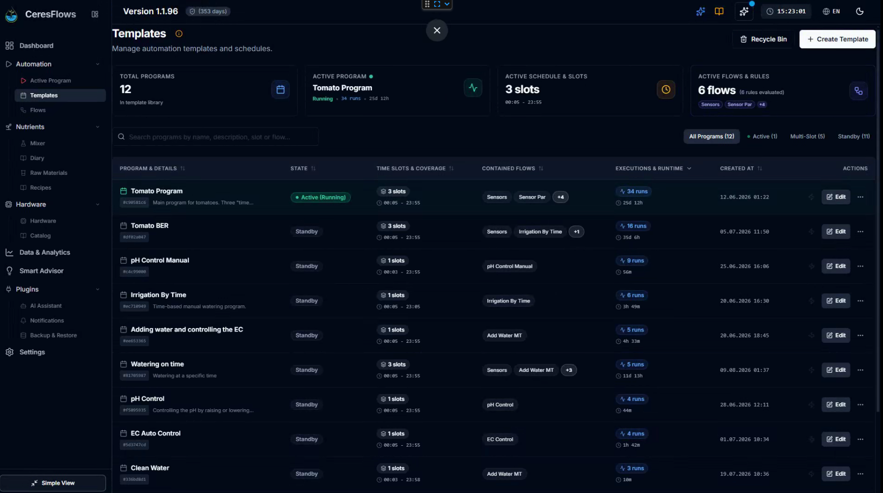Toggle the dark mode moon icon
Viewport: 883px width, 493px height.
click(x=860, y=11)
